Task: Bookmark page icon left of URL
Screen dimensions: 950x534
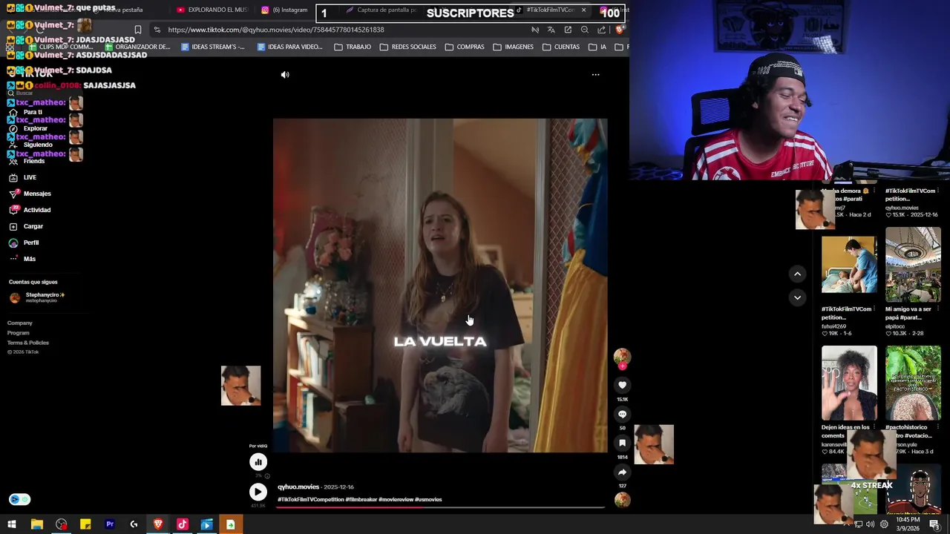Action: (137, 30)
